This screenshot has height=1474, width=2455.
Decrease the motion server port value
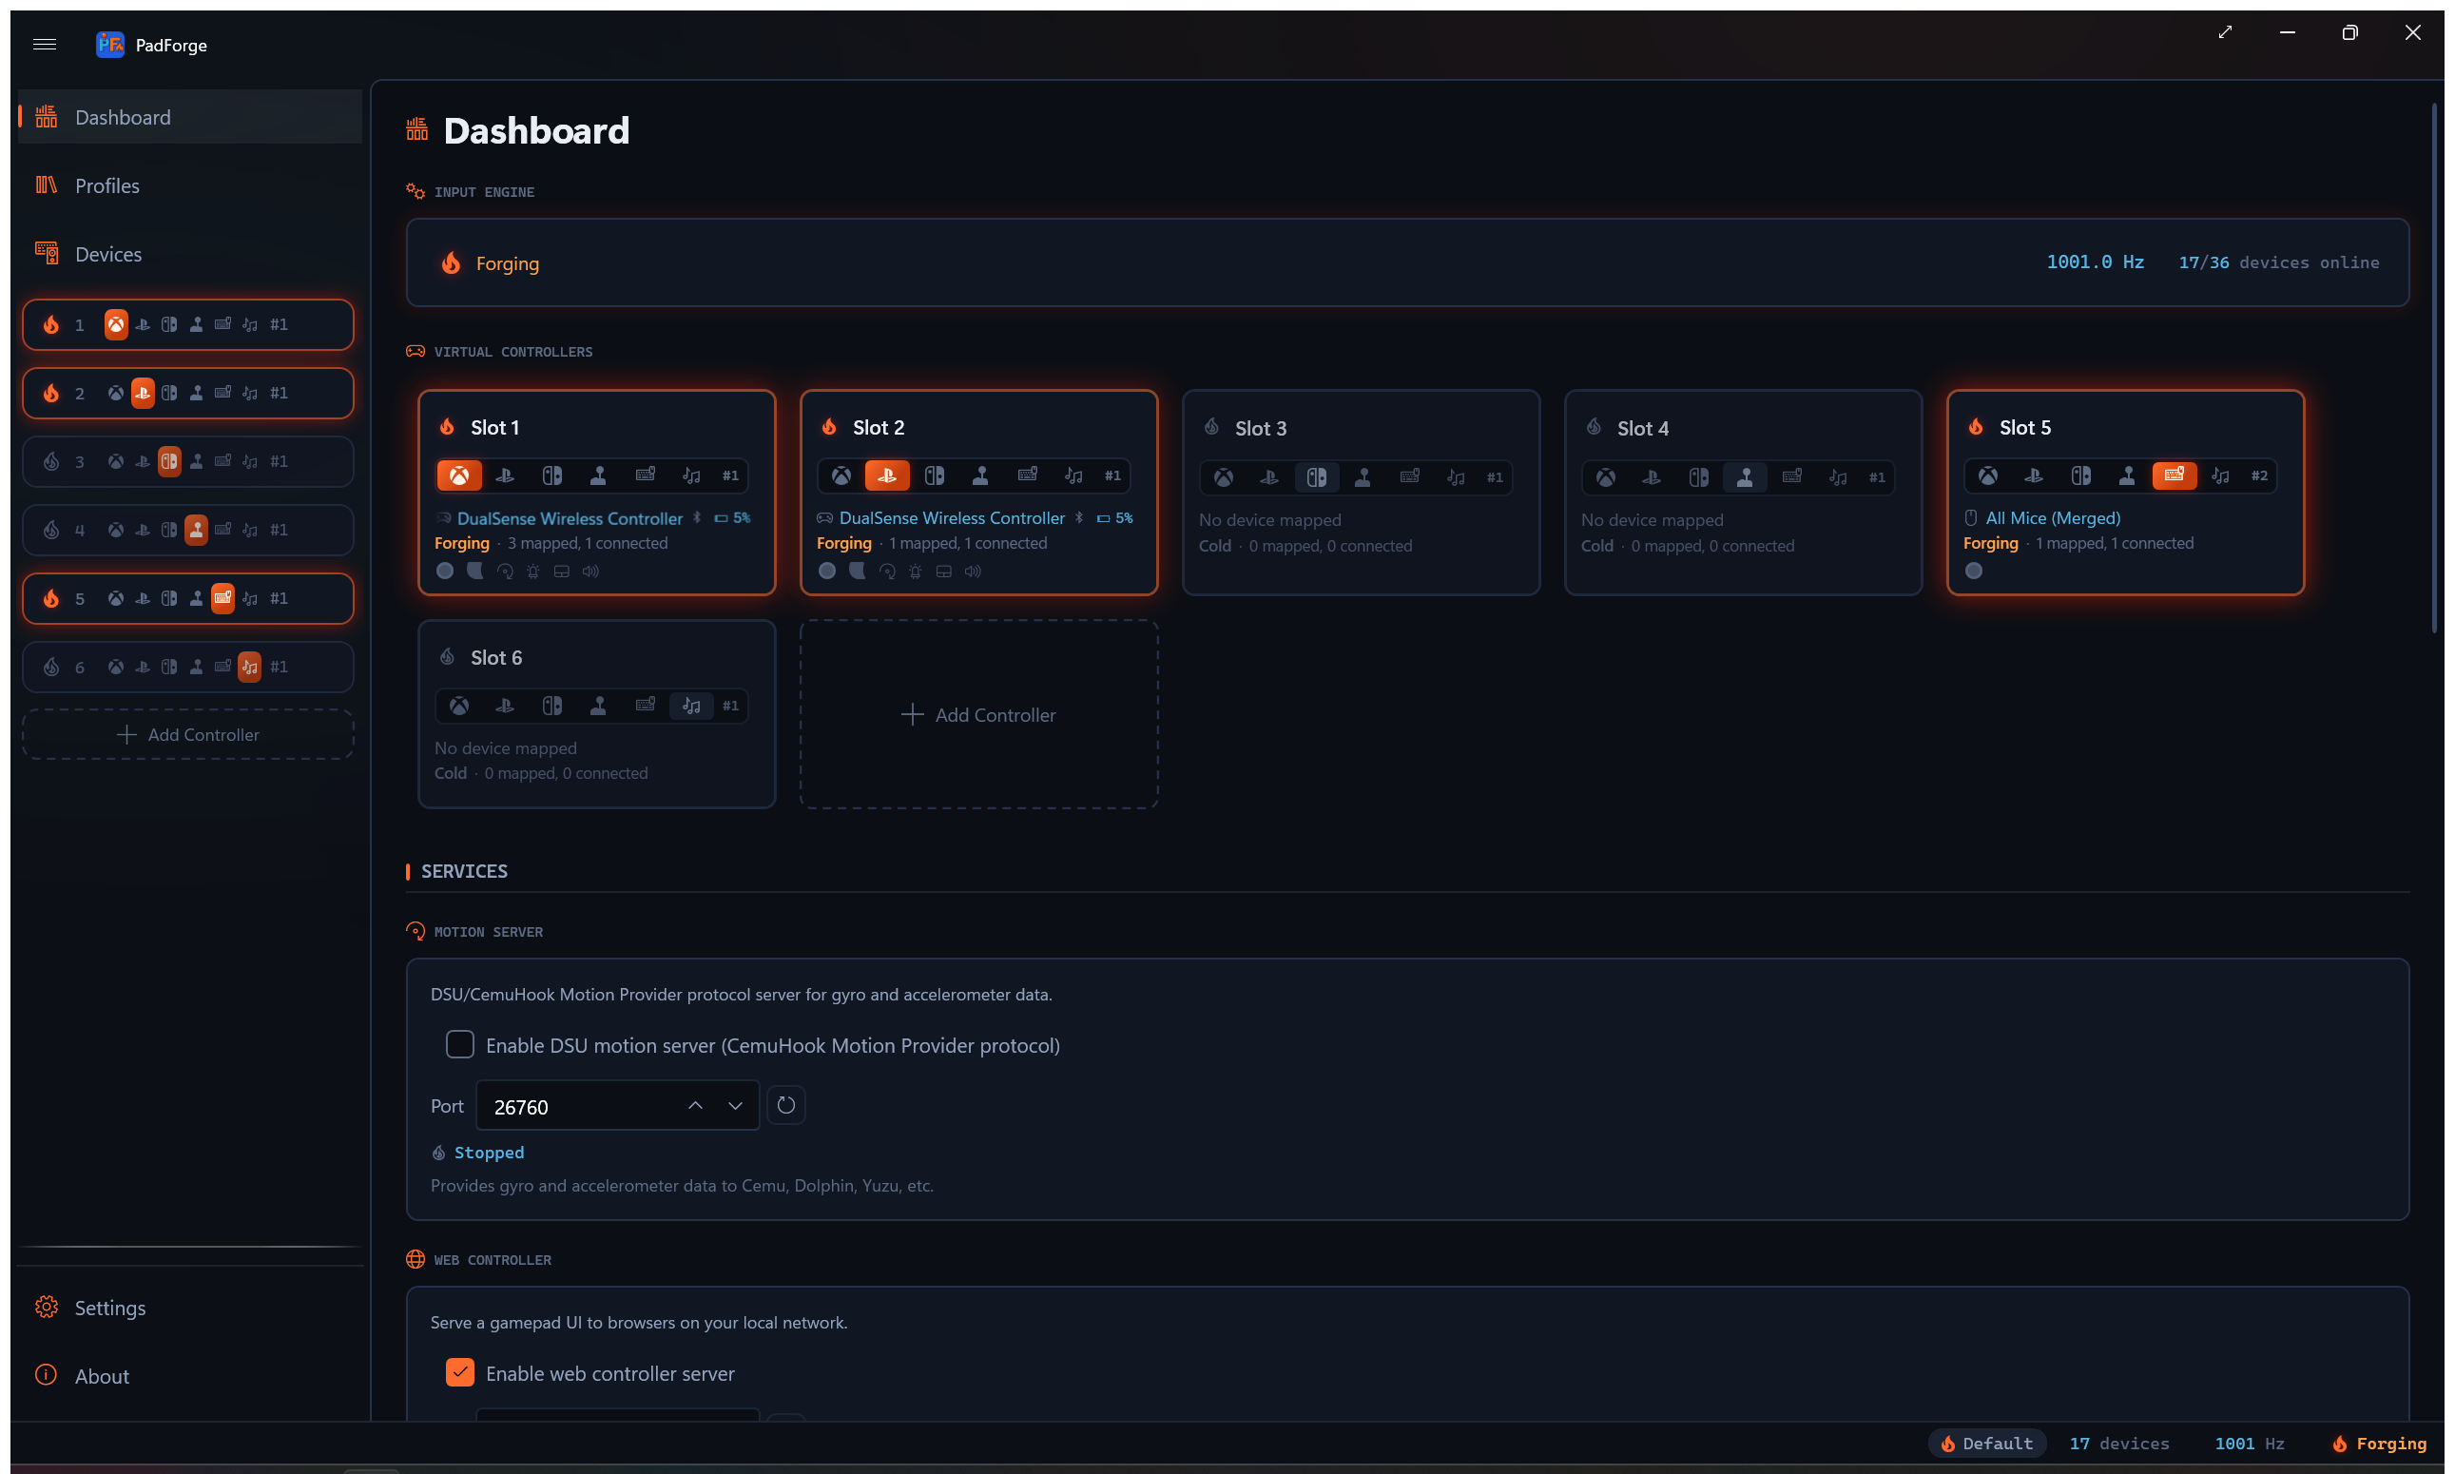[735, 1105]
